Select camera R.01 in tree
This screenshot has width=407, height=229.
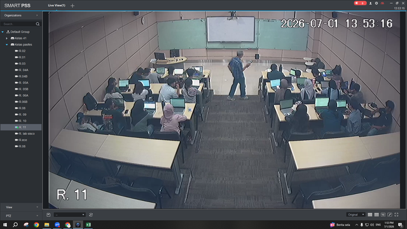pyautogui.click(x=22, y=57)
